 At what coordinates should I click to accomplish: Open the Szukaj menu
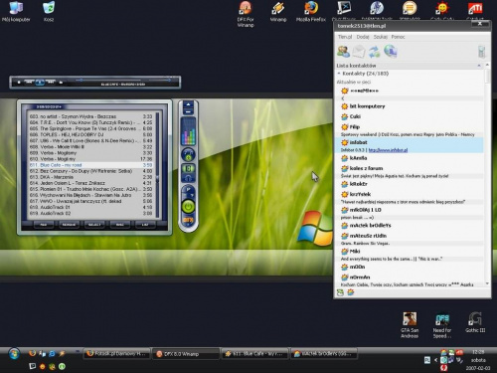pos(380,37)
